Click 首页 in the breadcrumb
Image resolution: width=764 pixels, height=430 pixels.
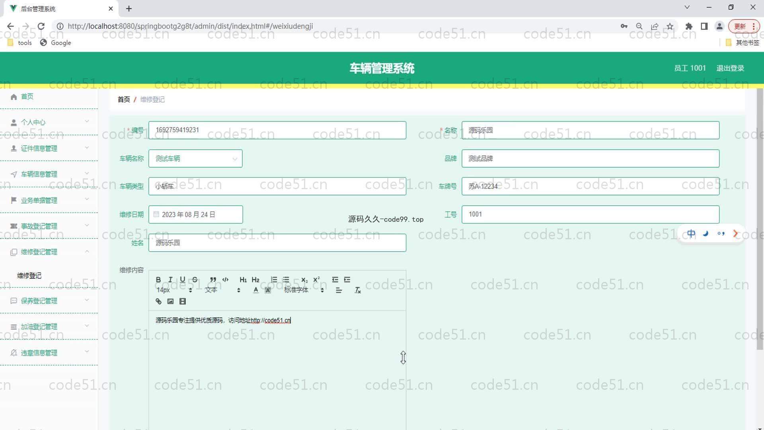pyautogui.click(x=124, y=100)
